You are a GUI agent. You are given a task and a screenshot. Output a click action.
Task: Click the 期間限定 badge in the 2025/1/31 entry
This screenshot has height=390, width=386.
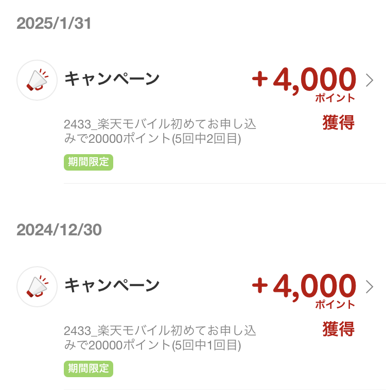89,162
